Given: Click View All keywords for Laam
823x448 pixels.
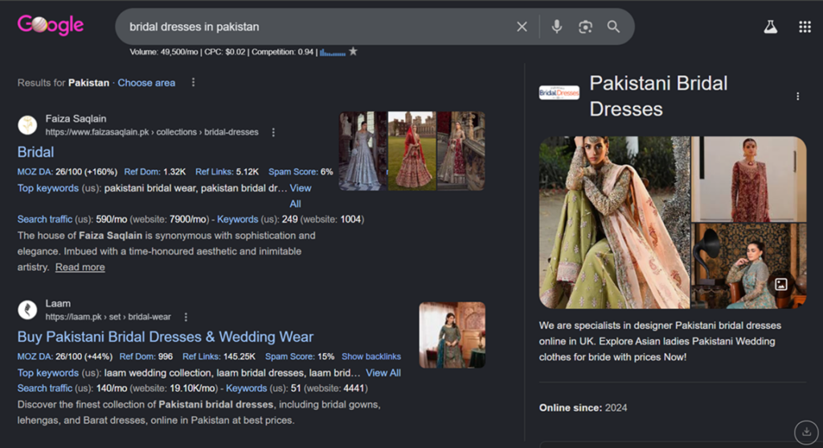Looking at the screenshot, I should point(383,372).
